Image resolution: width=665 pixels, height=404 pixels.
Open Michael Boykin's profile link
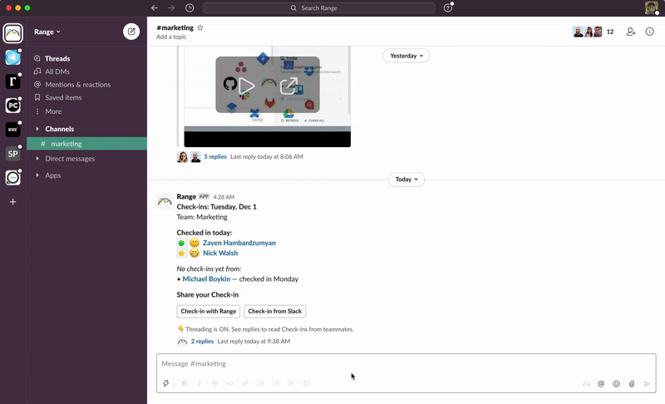click(206, 279)
